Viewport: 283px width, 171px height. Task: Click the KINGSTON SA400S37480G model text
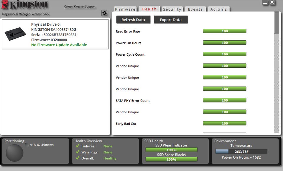[54, 29]
